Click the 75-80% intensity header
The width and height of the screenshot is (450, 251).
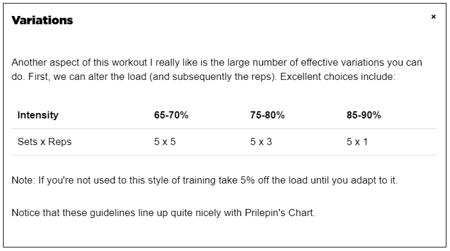pyautogui.click(x=267, y=115)
